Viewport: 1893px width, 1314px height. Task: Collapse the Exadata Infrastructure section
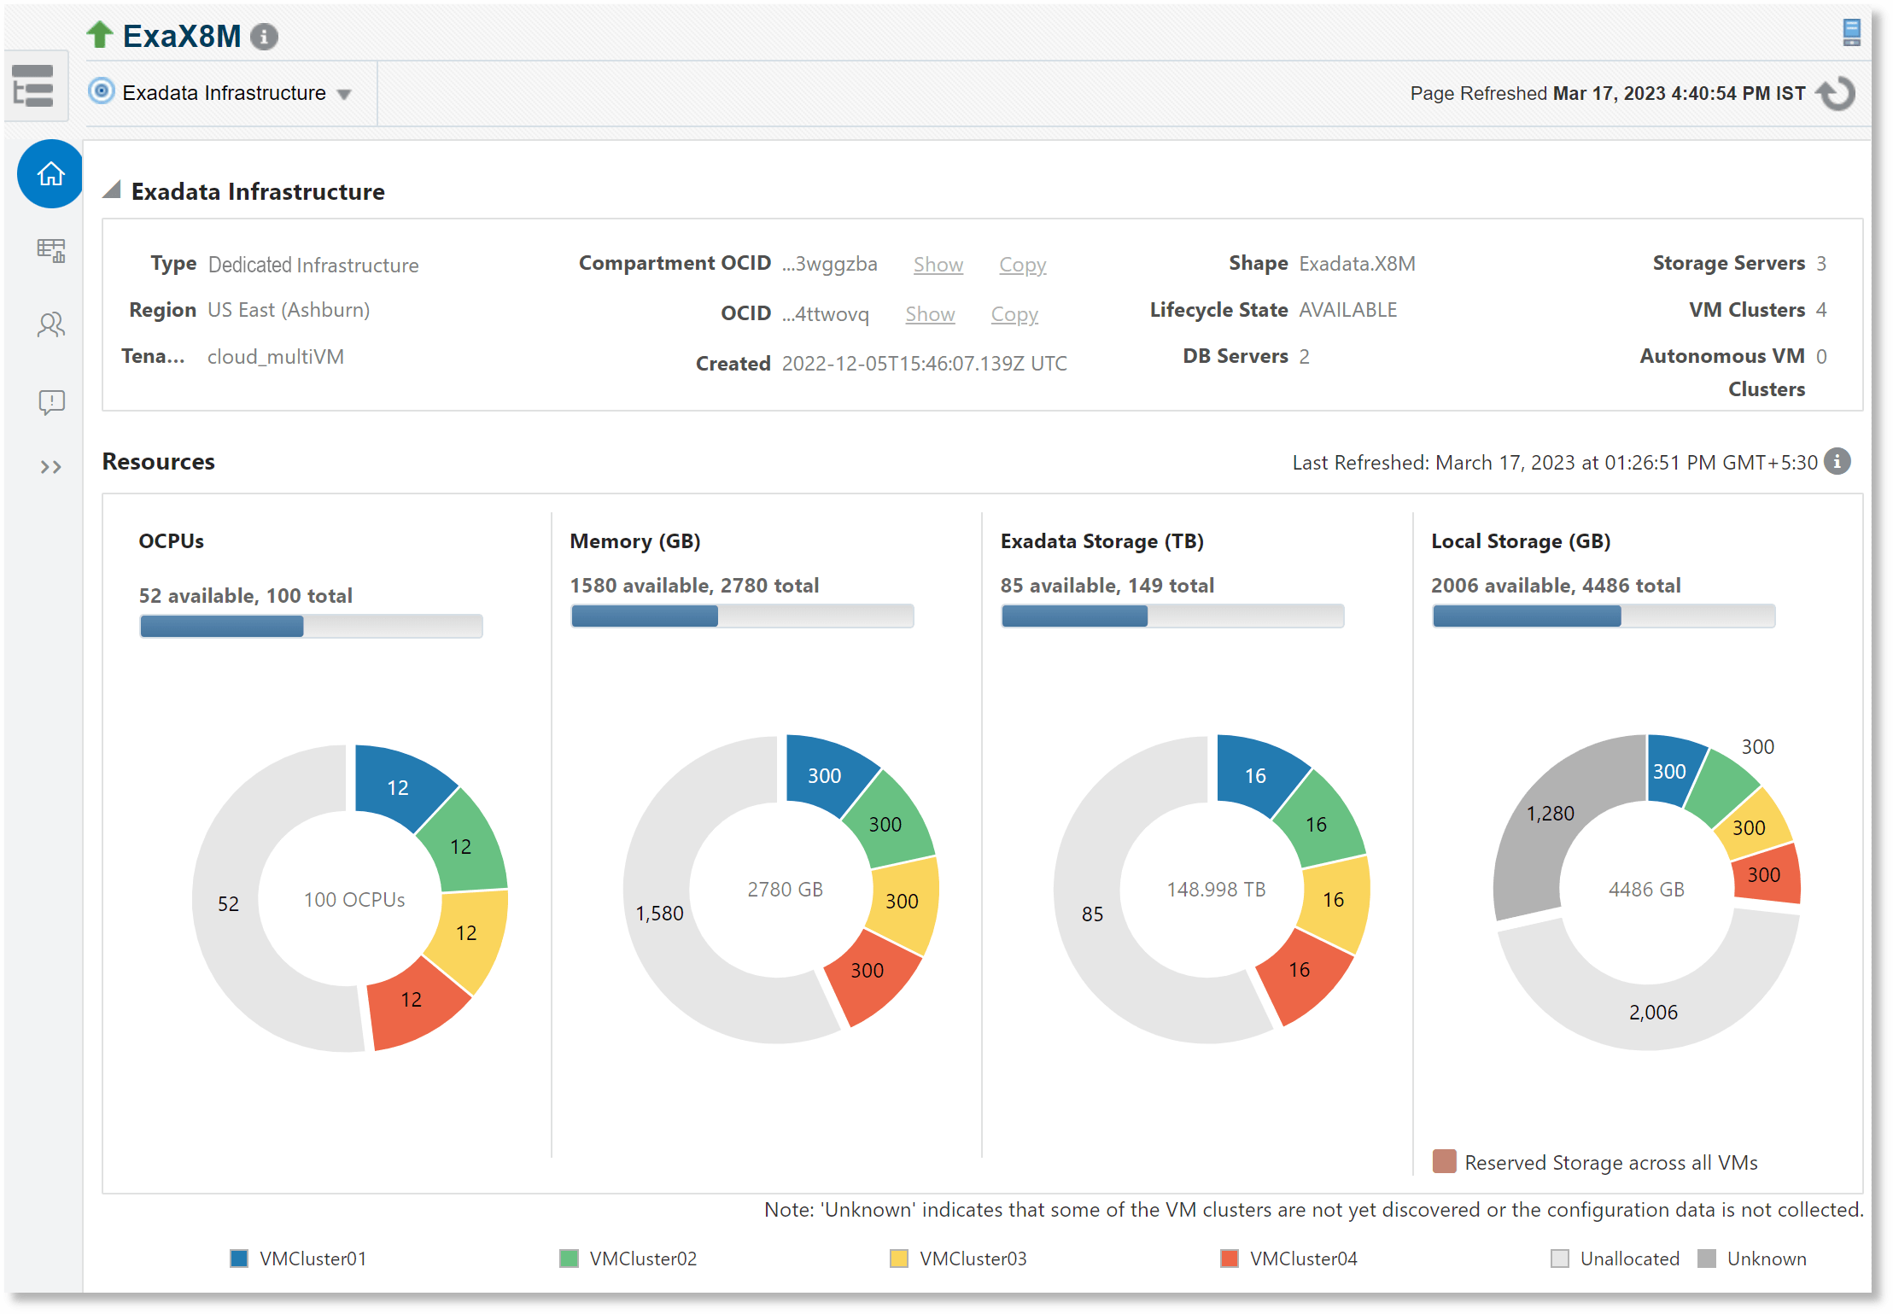tap(111, 190)
